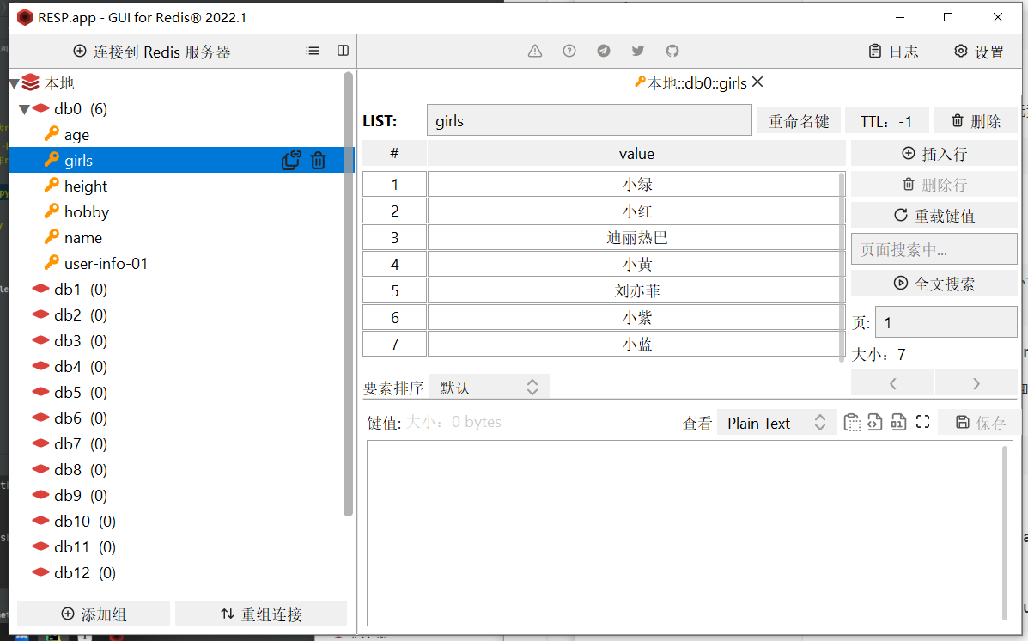This screenshot has height=641, width=1028.
Task: Click the 删除 key button
Action: tap(976, 121)
